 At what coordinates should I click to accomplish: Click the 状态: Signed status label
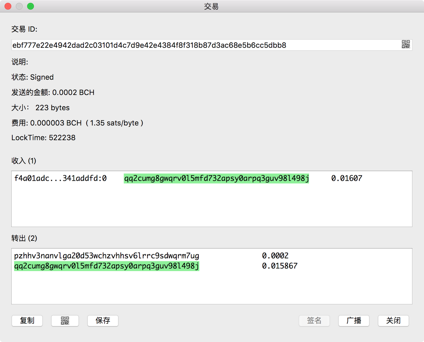coord(33,77)
